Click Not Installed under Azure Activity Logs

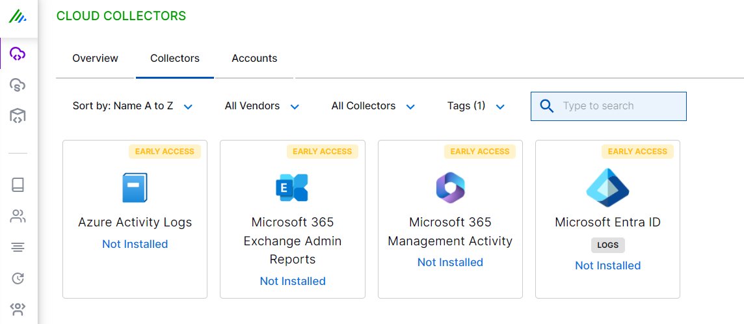click(x=135, y=244)
